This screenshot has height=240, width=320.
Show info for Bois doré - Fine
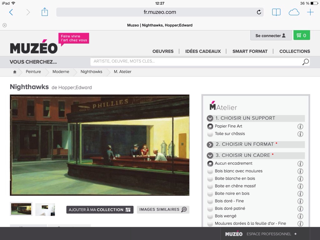(300, 201)
